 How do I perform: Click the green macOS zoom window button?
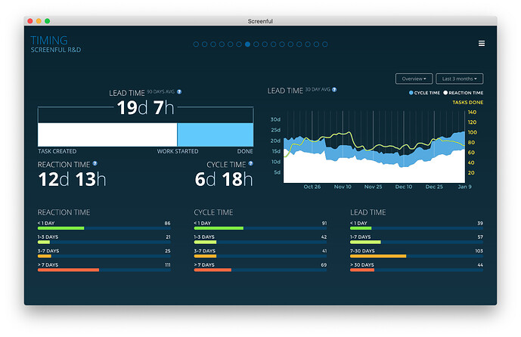[x=48, y=21]
